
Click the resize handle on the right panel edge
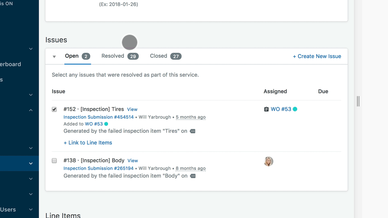pyautogui.click(x=358, y=101)
